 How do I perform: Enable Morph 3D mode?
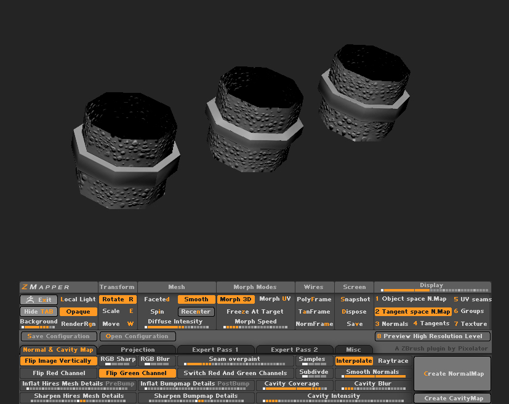click(x=236, y=299)
